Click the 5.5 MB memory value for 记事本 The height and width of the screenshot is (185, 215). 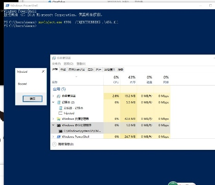(x=131, y=102)
